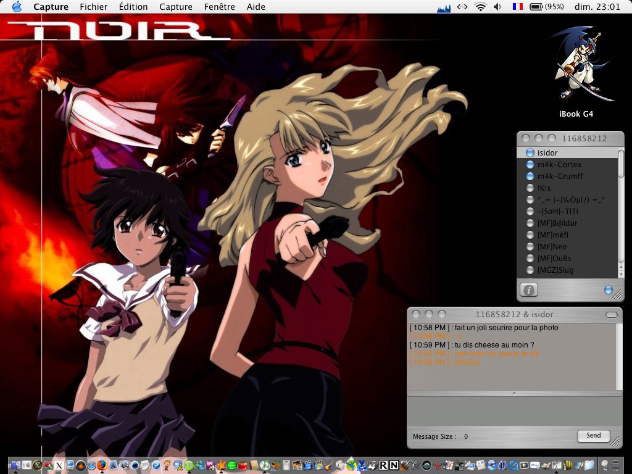Click message 'tu dis cheese au moin ?'
Image resolution: width=632 pixels, height=474 pixels.
[x=494, y=345]
